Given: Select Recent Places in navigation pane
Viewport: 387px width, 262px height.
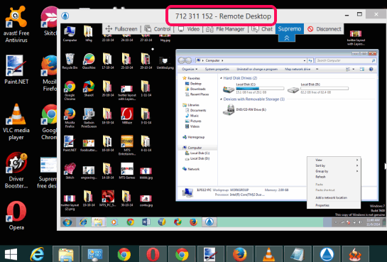Looking at the screenshot, I should 197,94.
